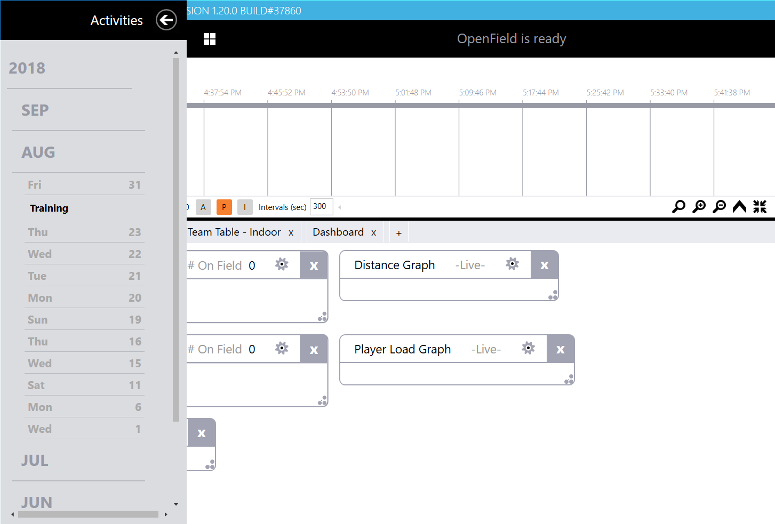The image size is (775, 524).
Task: Click the peak arrow icon on the toolbar
Action: pos(739,207)
